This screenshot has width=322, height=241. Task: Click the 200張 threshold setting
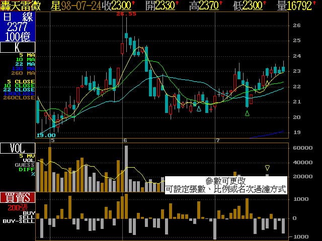[18, 207]
